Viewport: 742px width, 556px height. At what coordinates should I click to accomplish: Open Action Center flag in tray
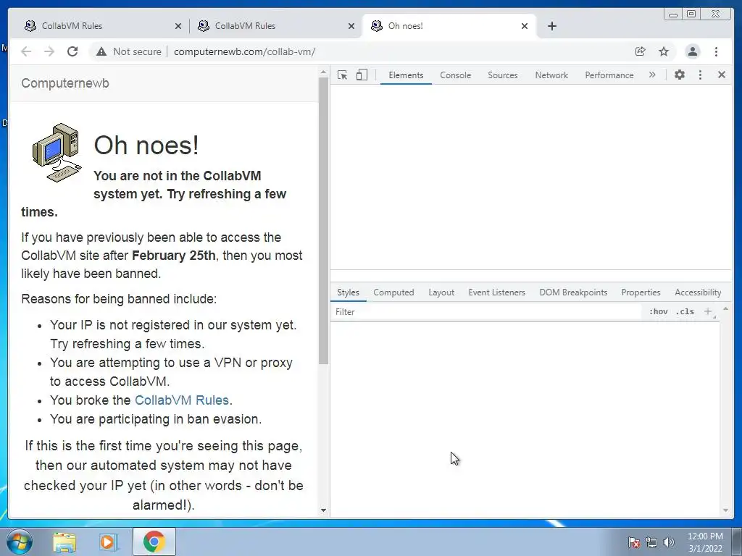tap(634, 542)
